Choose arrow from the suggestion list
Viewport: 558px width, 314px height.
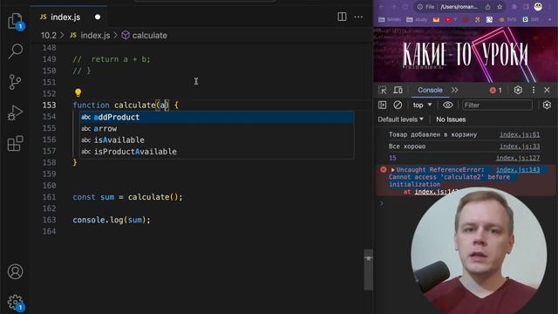click(217, 128)
